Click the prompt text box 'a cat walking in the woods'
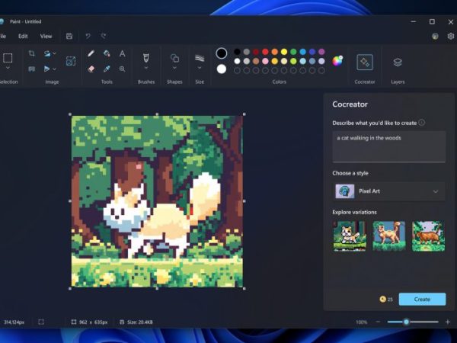Screen dimensions: 457x343 388,146
